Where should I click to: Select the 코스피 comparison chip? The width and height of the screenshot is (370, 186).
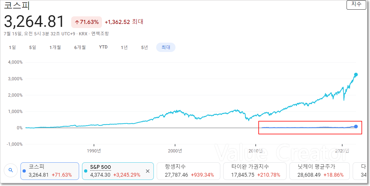click(50, 171)
